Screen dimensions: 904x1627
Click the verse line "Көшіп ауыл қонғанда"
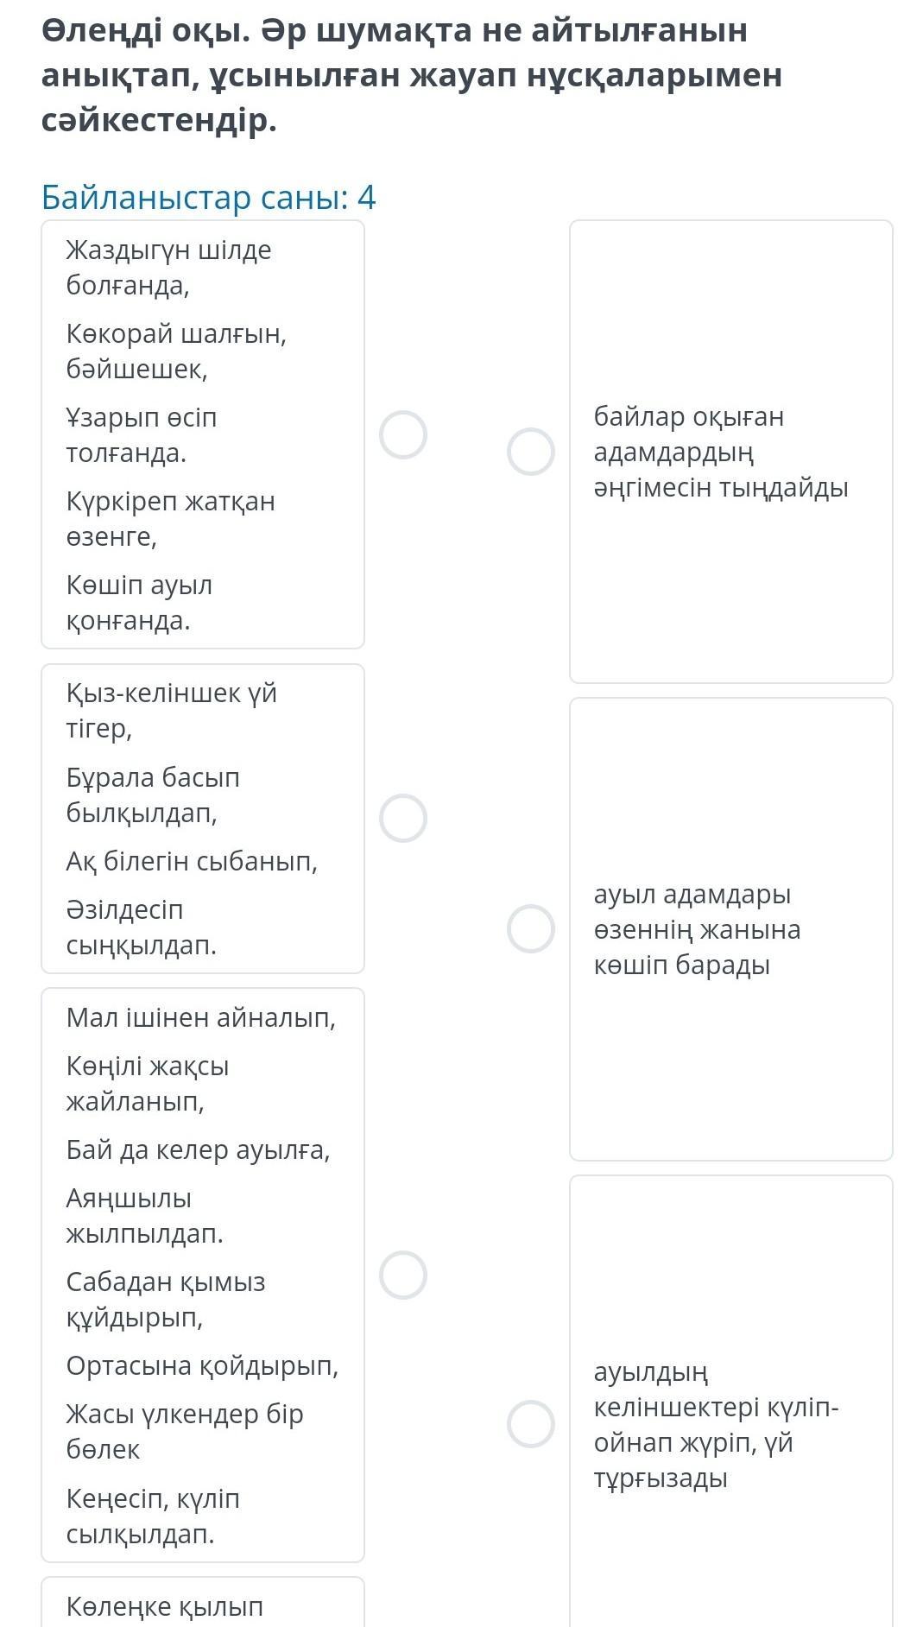139,602
